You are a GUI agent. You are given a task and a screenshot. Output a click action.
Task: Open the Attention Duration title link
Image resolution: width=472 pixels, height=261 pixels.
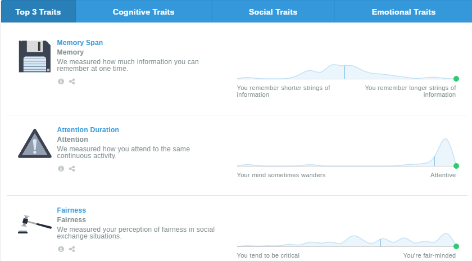click(88, 130)
